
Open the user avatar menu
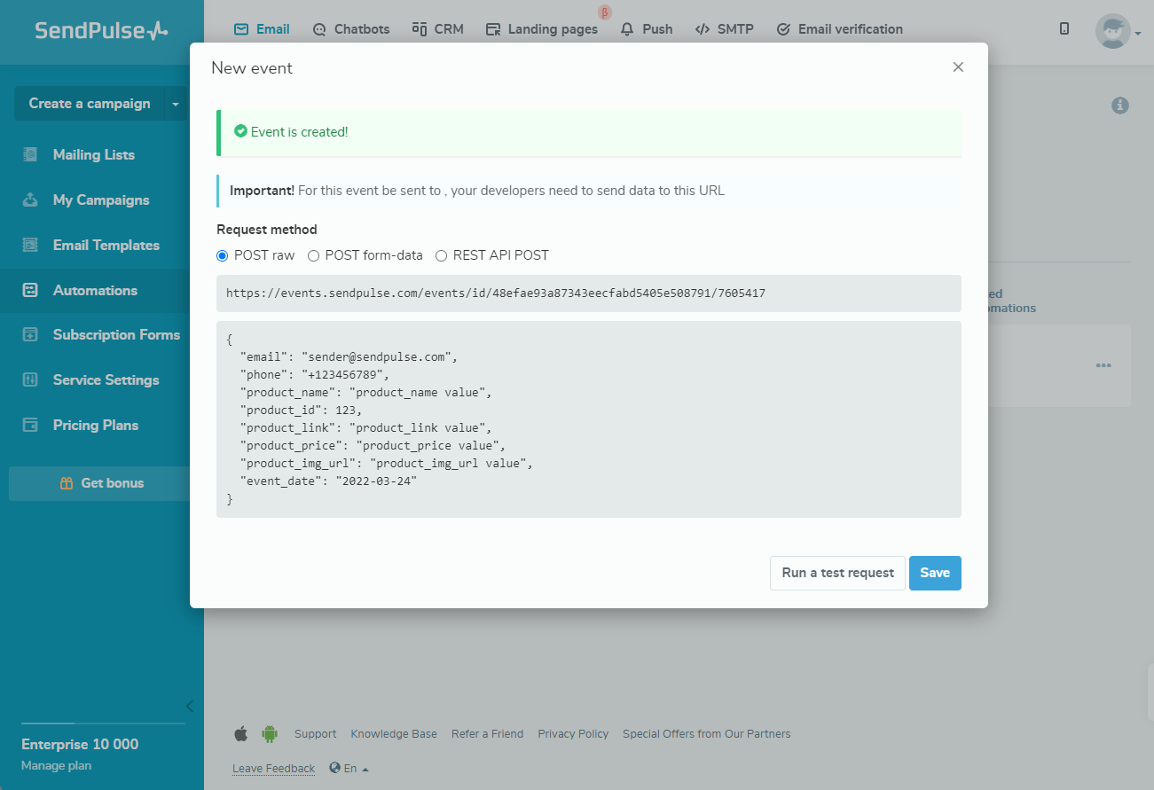click(x=1112, y=31)
